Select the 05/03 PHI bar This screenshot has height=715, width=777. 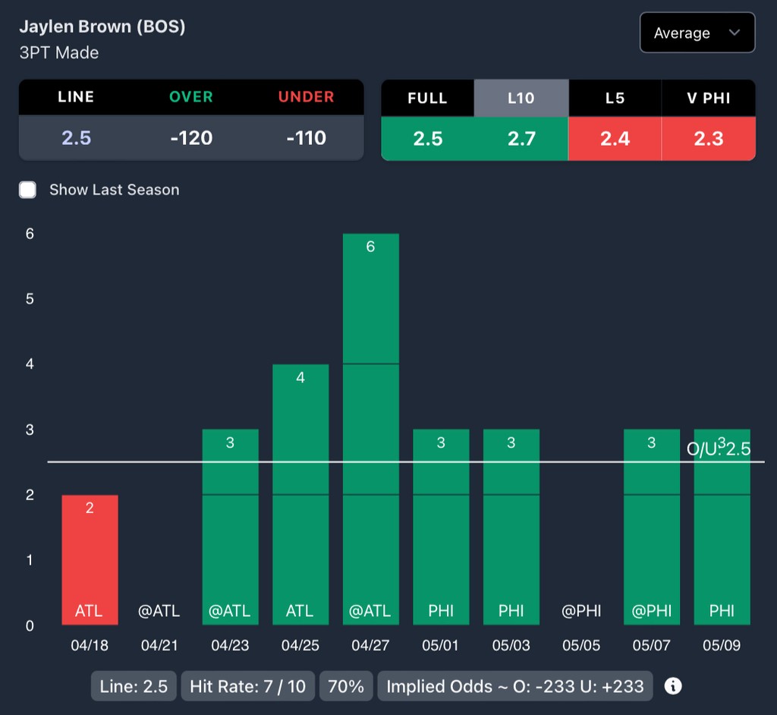click(511, 527)
